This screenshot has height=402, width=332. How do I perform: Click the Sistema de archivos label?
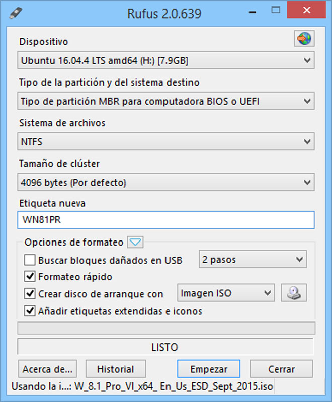tap(62, 123)
